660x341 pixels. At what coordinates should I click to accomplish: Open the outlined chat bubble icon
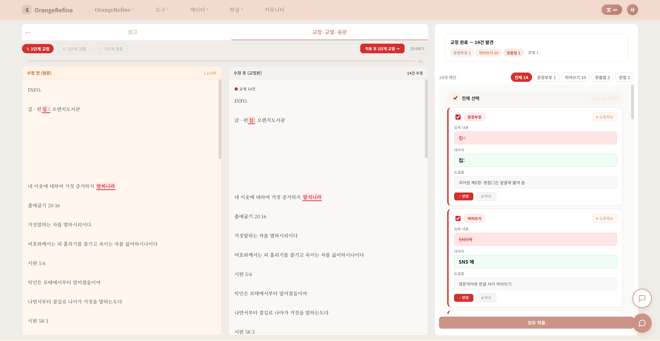pos(642,298)
